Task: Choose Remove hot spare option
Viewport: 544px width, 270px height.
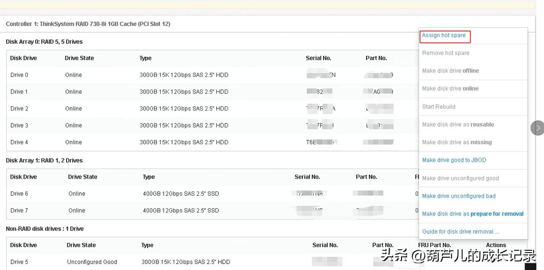Action: (x=445, y=53)
